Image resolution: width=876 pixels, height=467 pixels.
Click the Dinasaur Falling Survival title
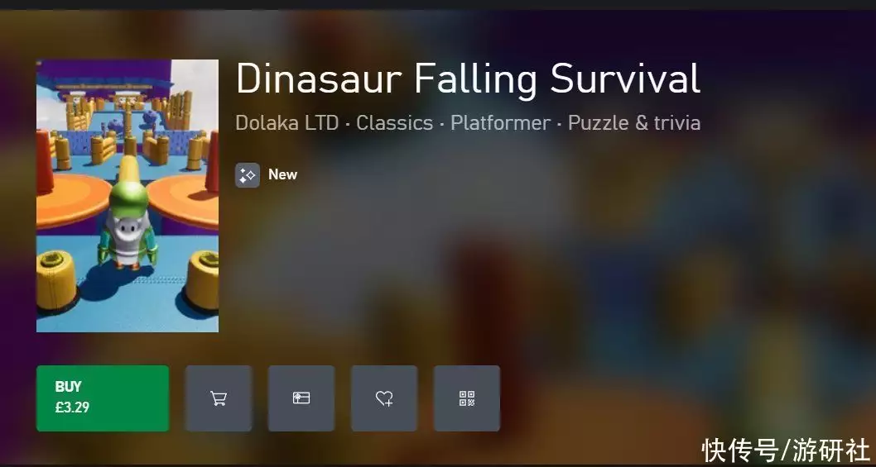[x=468, y=79]
